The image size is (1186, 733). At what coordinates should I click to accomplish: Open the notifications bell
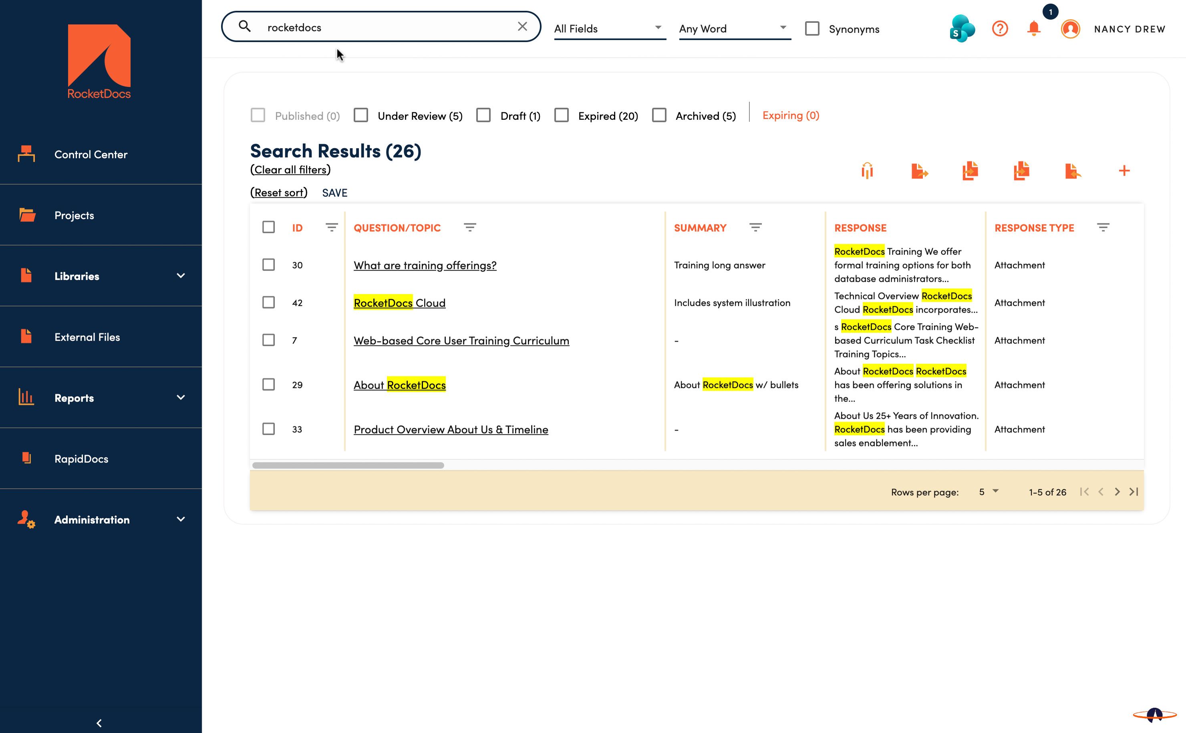1034,28
